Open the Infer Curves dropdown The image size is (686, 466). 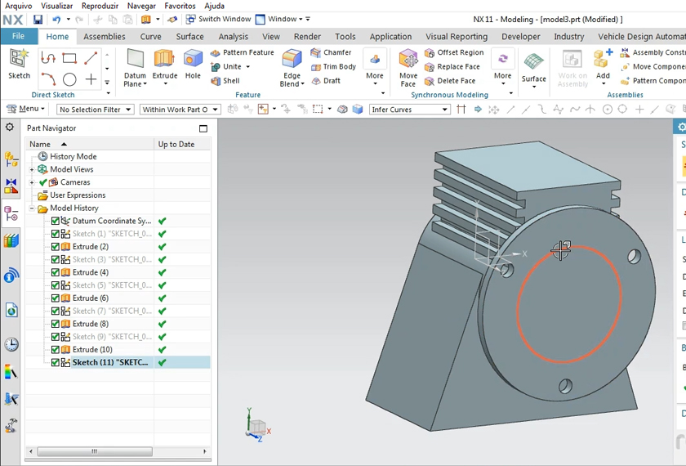pos(410,110)
